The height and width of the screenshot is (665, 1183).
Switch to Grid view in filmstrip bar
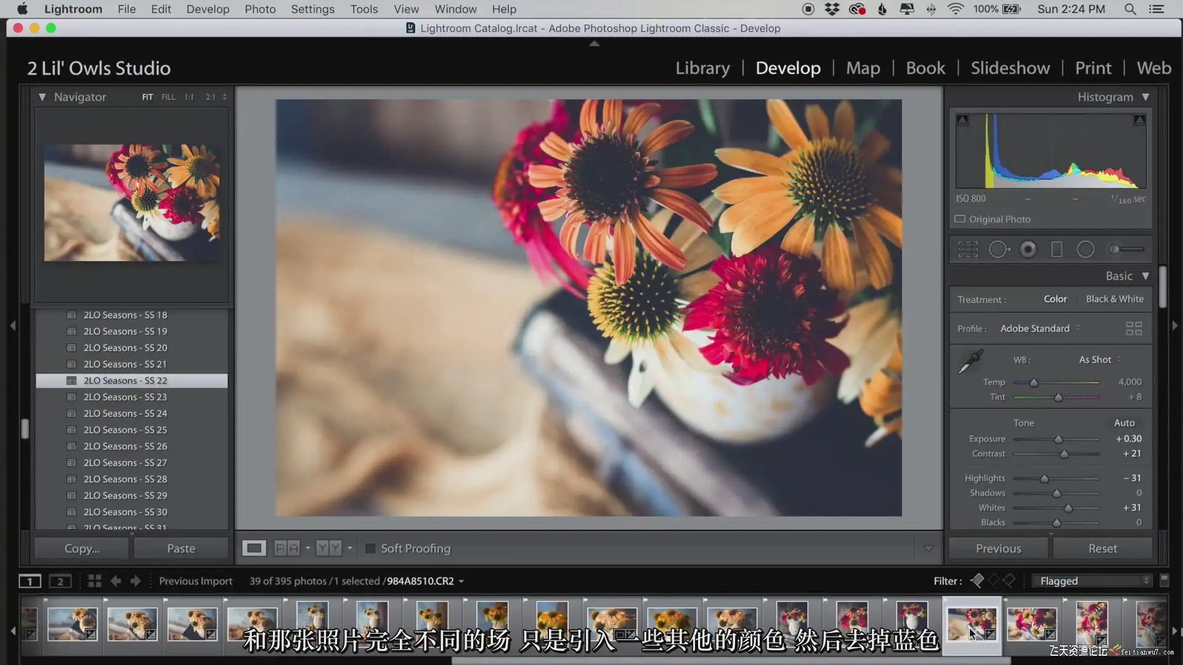point(94,581)
